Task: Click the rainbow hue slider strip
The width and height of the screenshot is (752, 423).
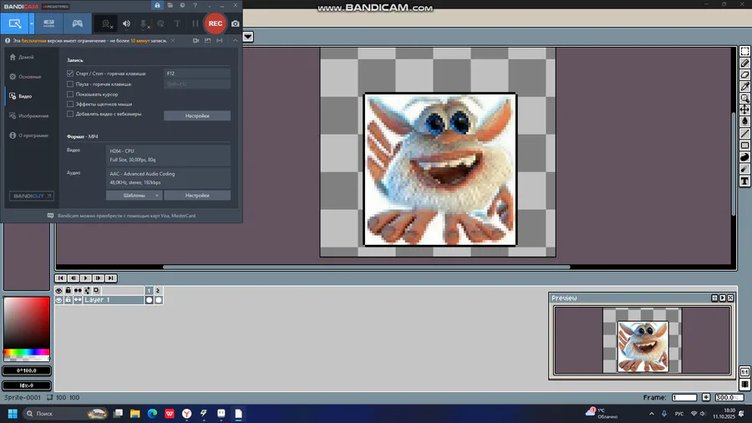Action: pos(27,353)
